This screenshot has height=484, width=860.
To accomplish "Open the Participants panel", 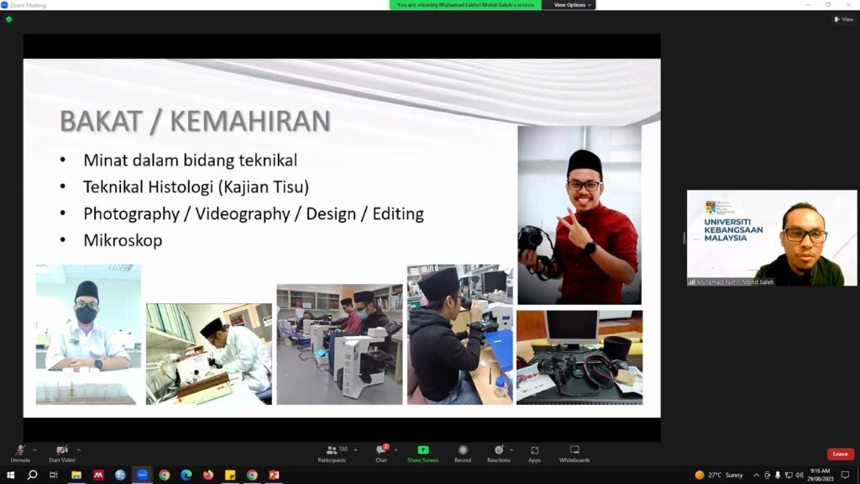I will click(332, 452).
